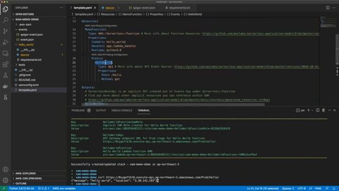Open the Run and Debug view icon
339x191 pixels.
pyautogui.click(x=5, y=42)
